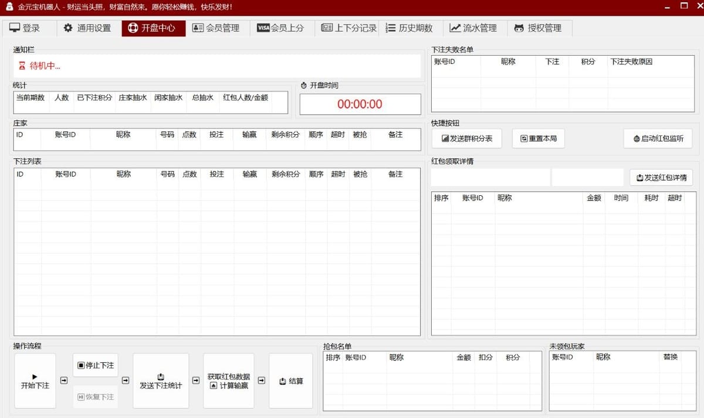Click 昵称 header in 下注失败名单 table
The width and height of the screenshot is (704, 418).
(508, 62)
